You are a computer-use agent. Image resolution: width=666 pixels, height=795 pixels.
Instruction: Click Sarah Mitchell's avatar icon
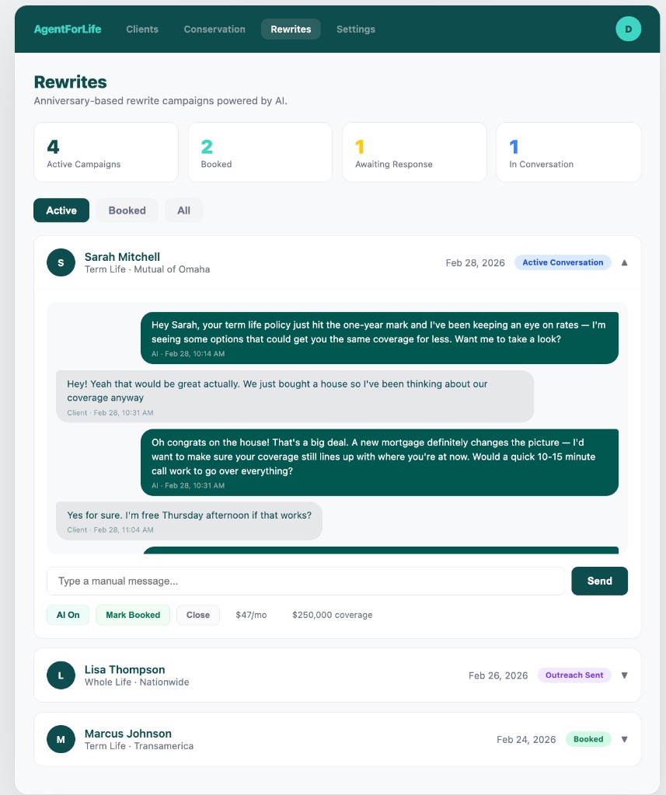[x=61, y=262]
